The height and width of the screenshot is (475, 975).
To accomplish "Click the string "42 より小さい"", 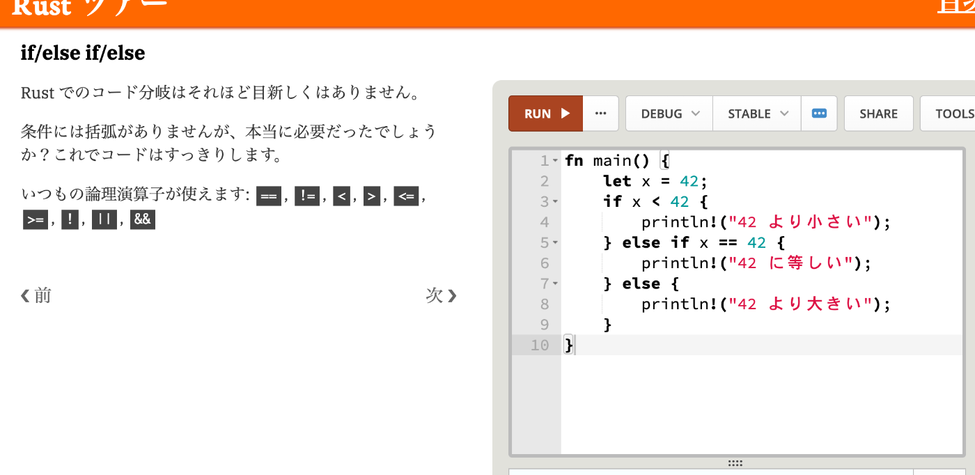I will tap(802, 222).
